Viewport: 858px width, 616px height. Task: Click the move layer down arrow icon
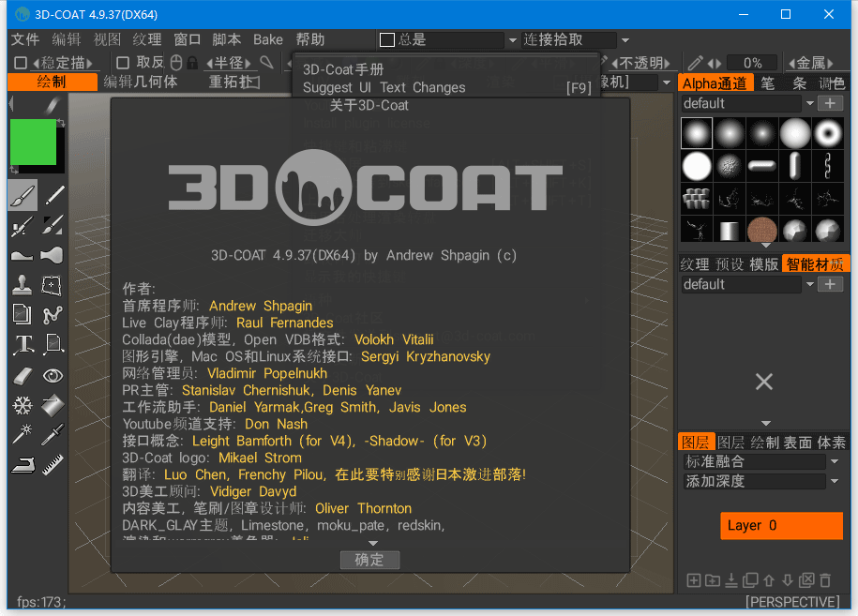click(x=788, y=580)
